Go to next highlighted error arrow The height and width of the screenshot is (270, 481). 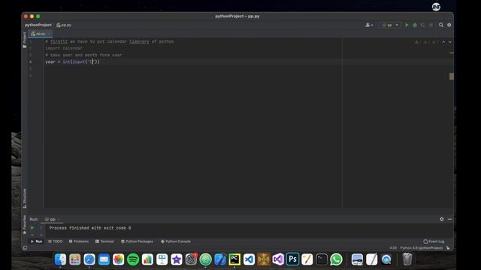pyautogui.click(x=449, y=42)
